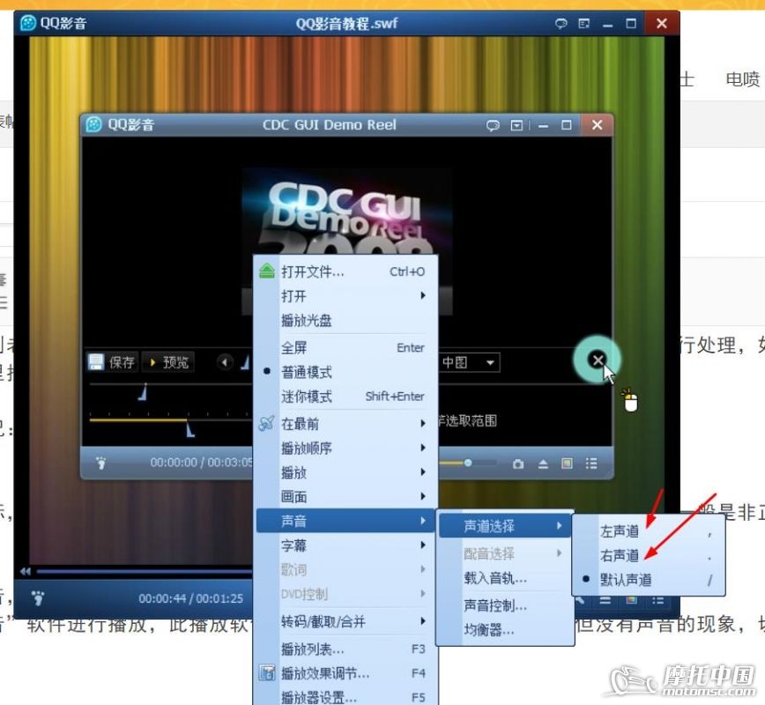Click the floppy disk 保存 save button
The width and height of the screenshot is (765, 705).
[112, 362]
